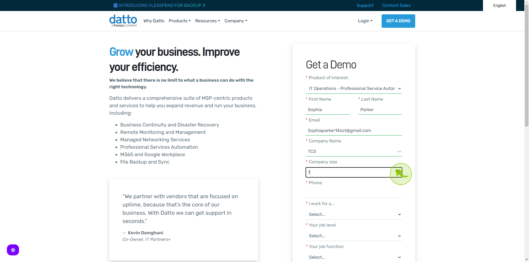Image resolution: width=529 pixels, height=262 pixels.
Task: Open Introducing FlexSpend for Backup announcement
Action: point(160,5)
